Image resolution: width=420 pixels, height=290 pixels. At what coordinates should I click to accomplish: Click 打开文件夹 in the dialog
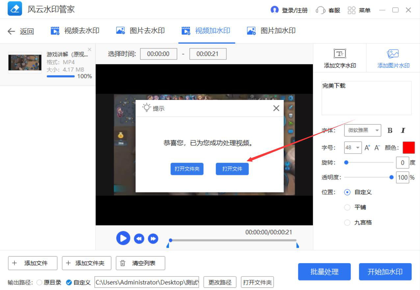pos(187,169)
